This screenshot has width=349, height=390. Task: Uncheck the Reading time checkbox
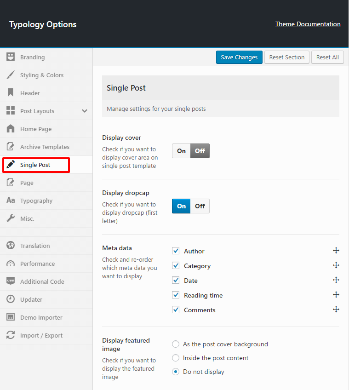[176, 295]
